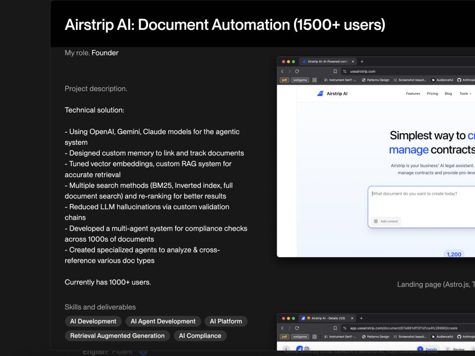Open the 'Audienceful' bookmark in the lower browser

click(442, 337)
